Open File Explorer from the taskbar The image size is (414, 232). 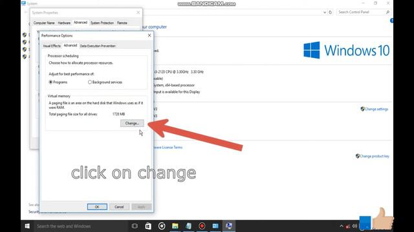pyautogui.click(x=175, y=226)
